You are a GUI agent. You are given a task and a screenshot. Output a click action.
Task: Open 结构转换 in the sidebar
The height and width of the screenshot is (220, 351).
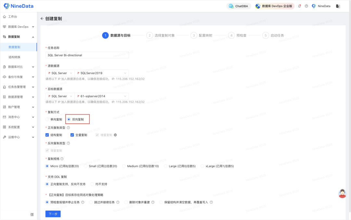pos(14,57)
